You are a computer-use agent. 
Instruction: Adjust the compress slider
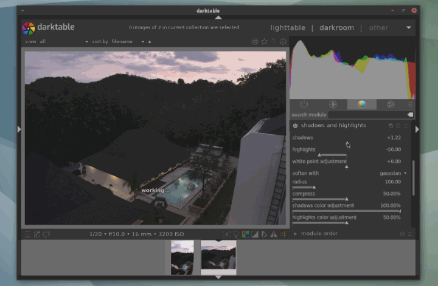(x=347, y=199)
